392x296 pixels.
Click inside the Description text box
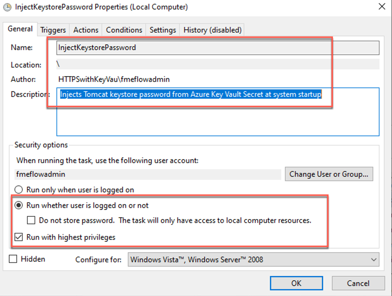pos(218,112)
